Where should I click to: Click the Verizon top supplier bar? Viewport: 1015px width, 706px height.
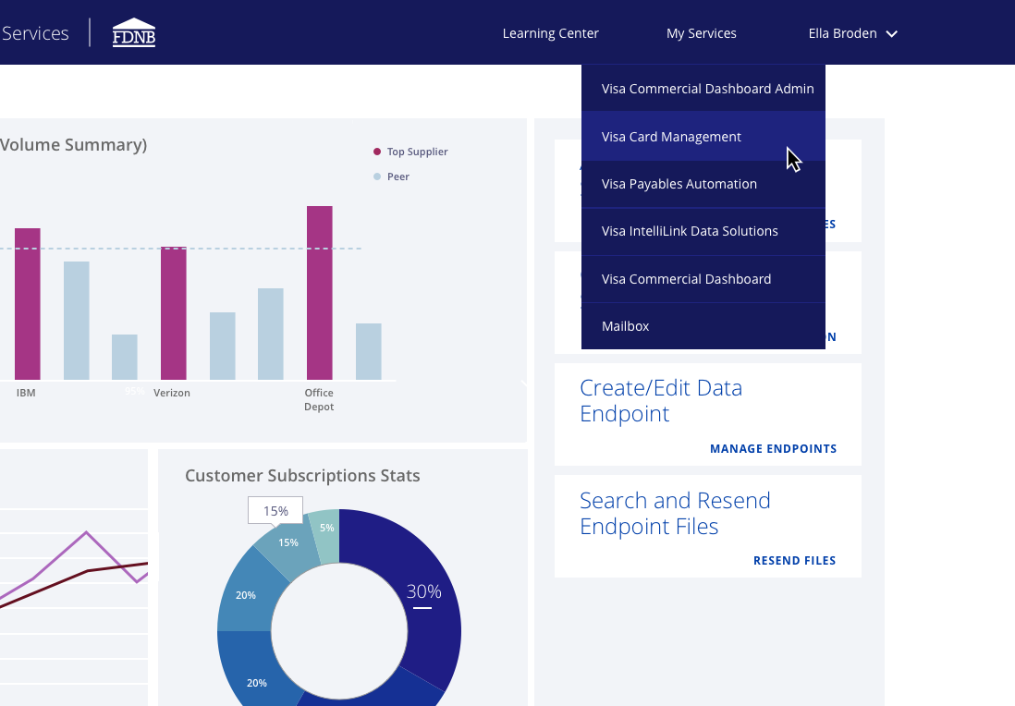coord(174,313)
